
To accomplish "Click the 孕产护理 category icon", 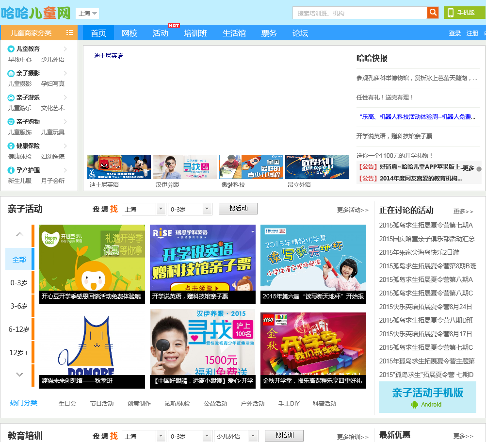I will 11,170.
